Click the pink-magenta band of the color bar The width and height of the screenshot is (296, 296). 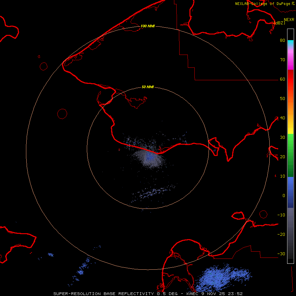click(290, 59)
